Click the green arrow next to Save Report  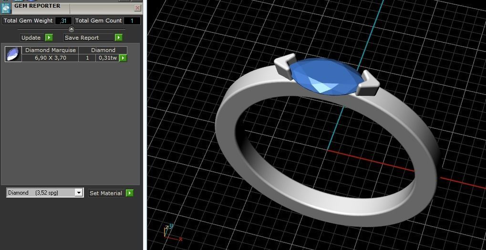[119, 38]
